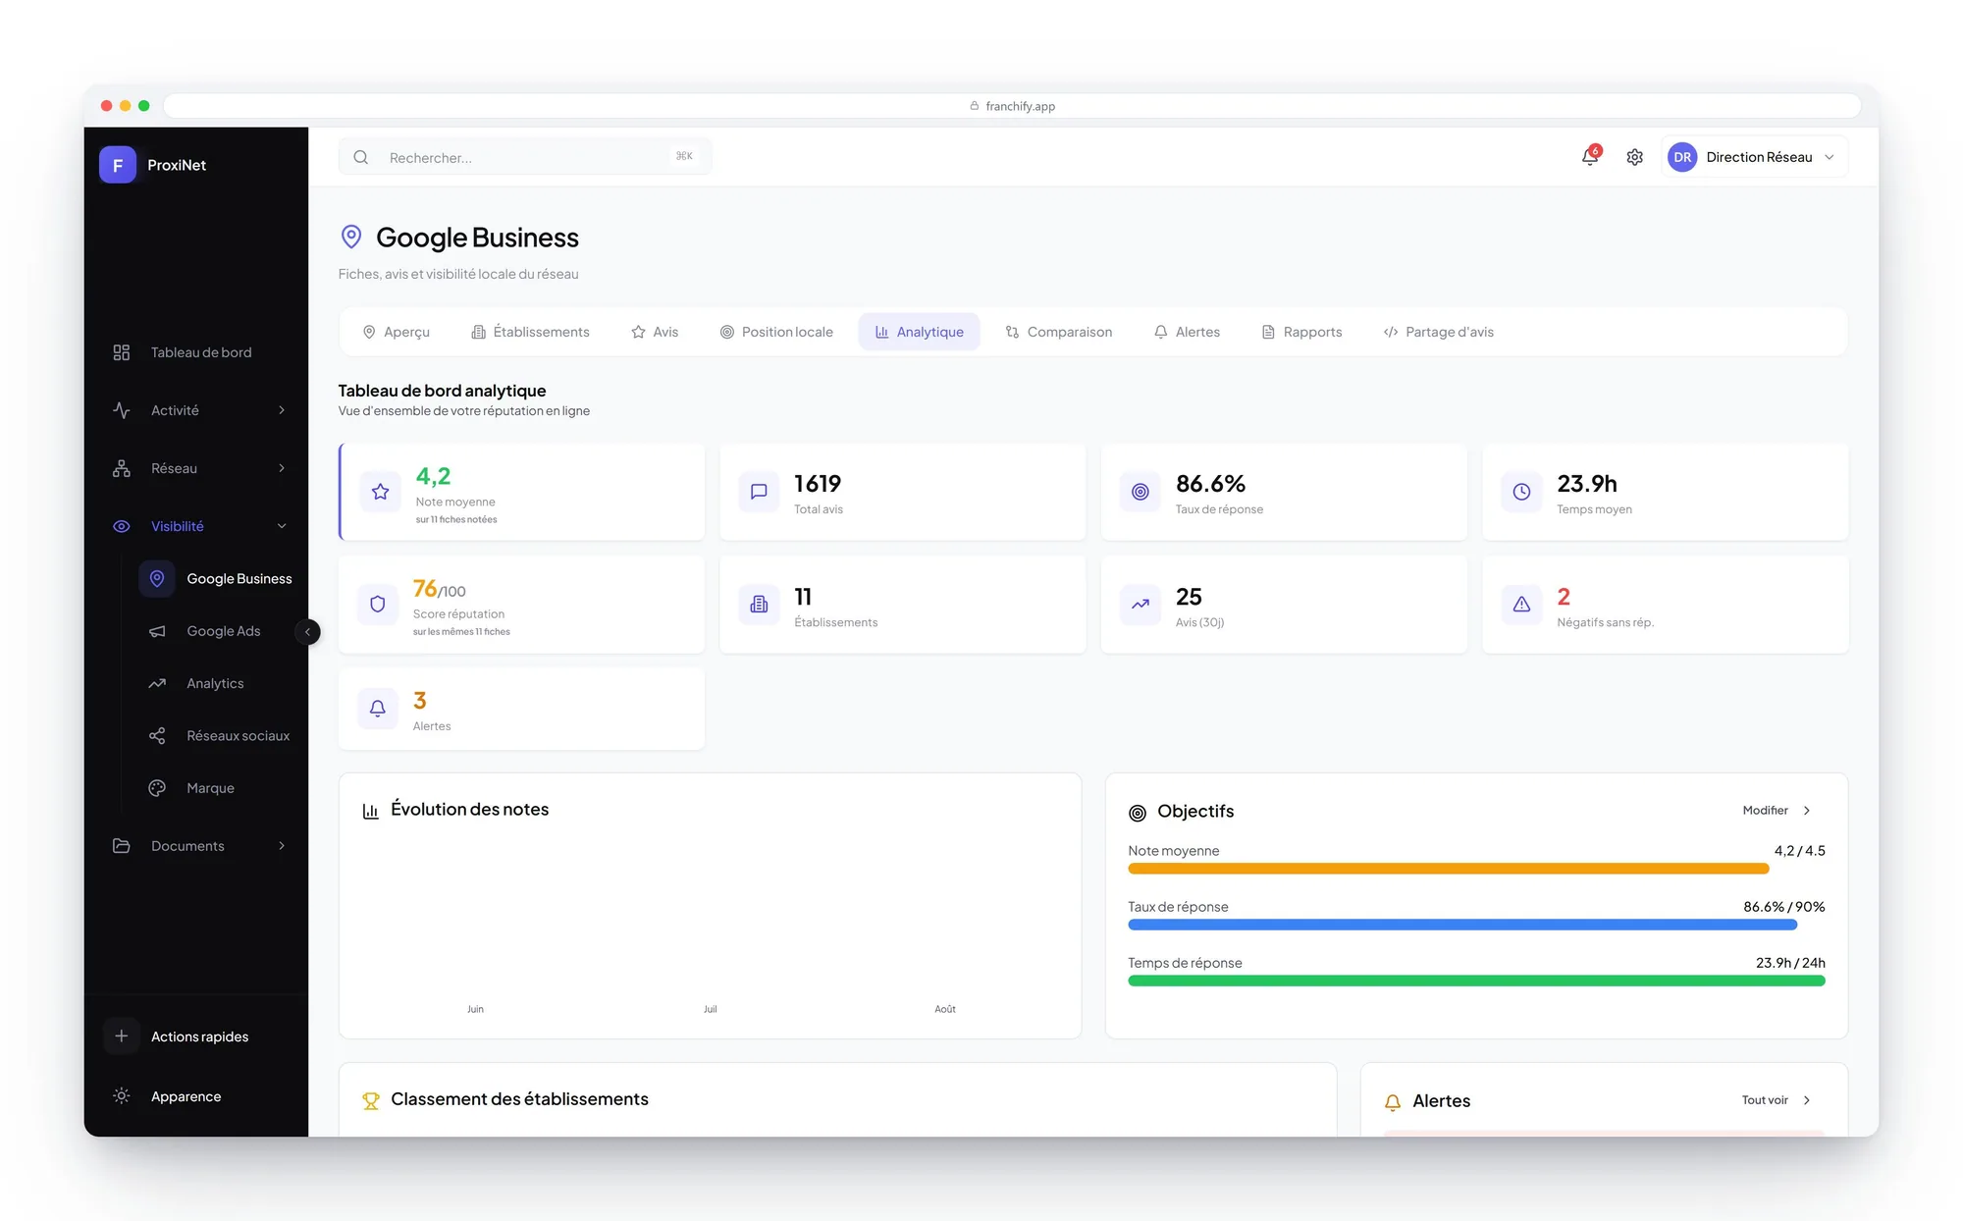
Task: Click the search magnifier icon
Action: pyautogui.click(x=361, y=157)
